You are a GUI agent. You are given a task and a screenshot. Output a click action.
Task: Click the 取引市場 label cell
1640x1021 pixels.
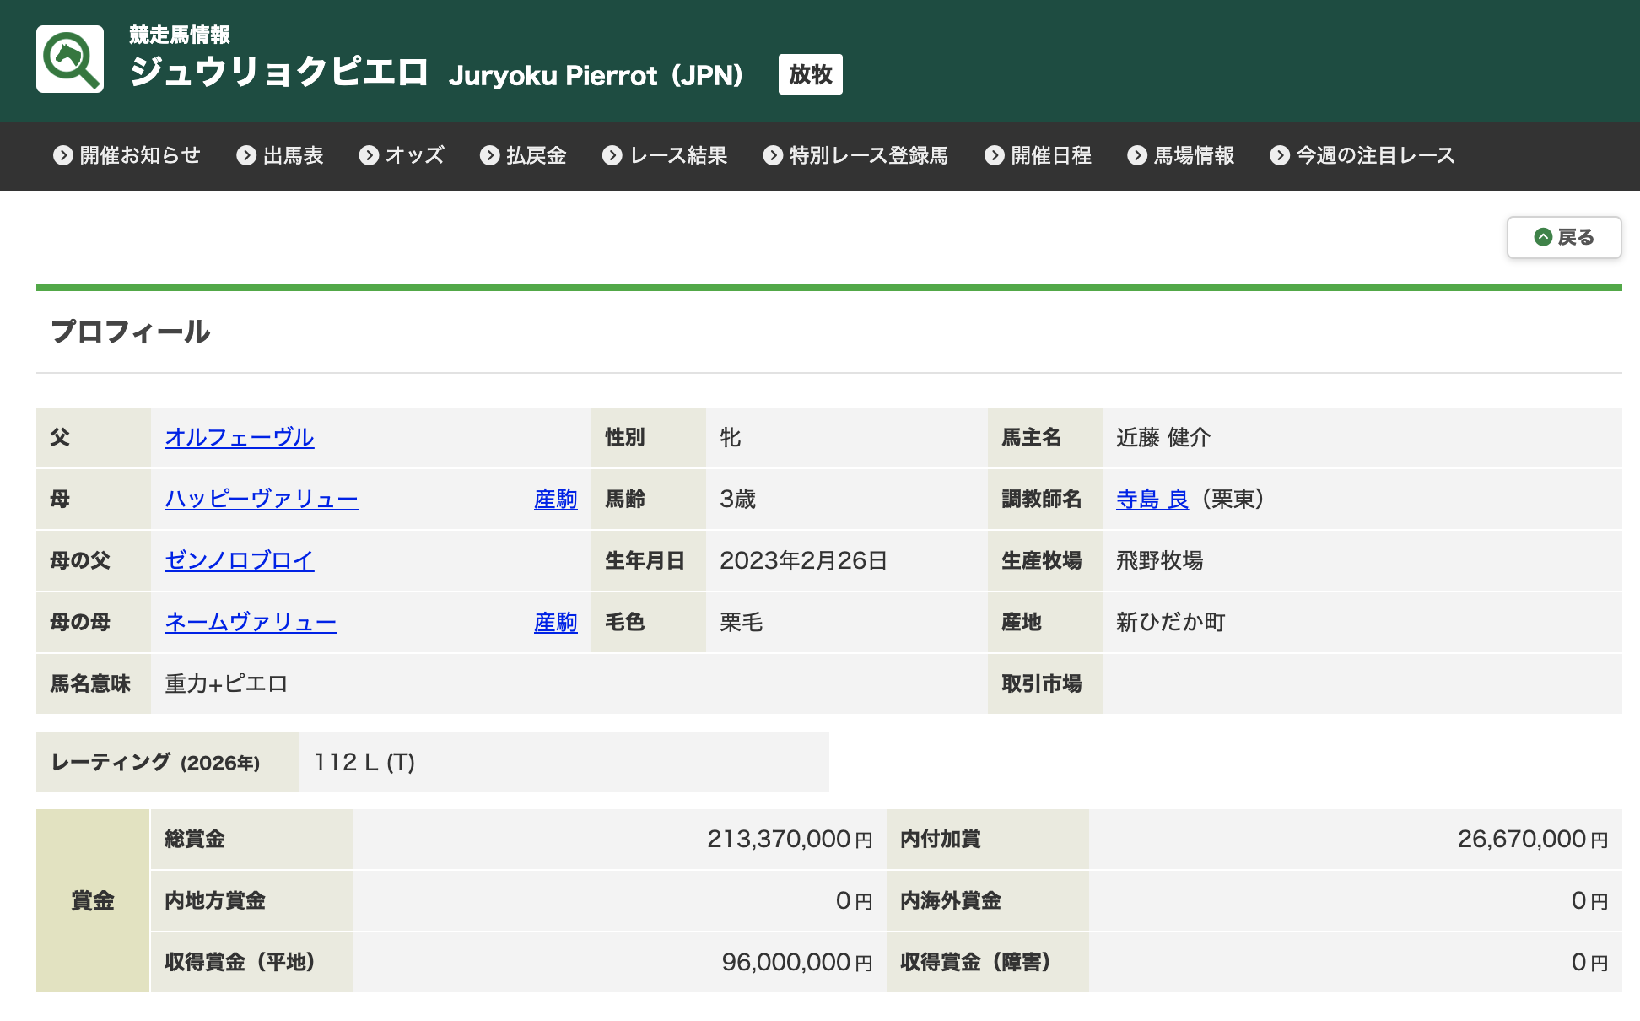[1045, 683]
